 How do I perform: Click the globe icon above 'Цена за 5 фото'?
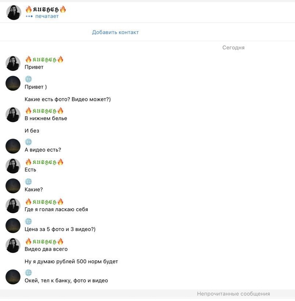[28, 221]
